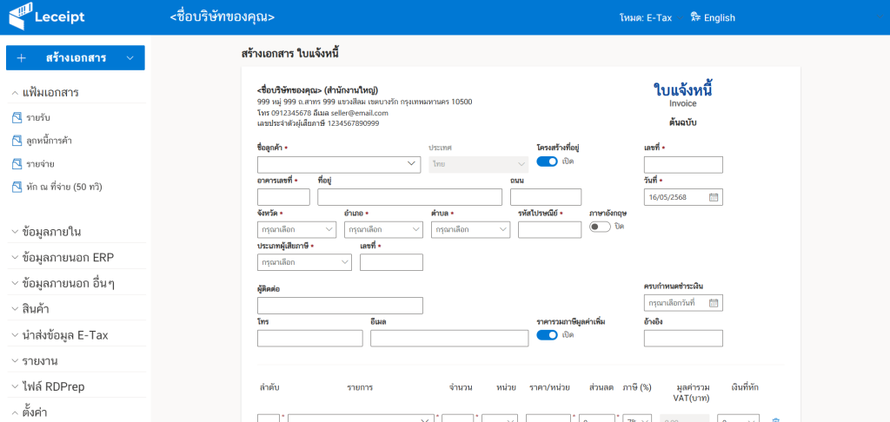This screenshot has height=422, width=890.
Task: Open the ประเภทผู้เสียภาษี dropdown
Action: 304,262
